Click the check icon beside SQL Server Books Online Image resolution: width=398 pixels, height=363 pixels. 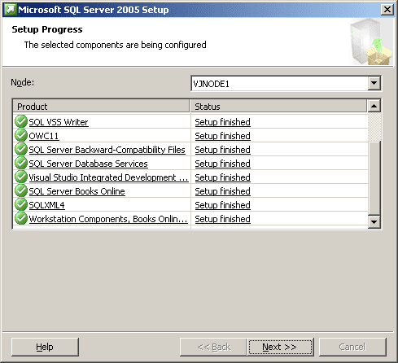21,190
